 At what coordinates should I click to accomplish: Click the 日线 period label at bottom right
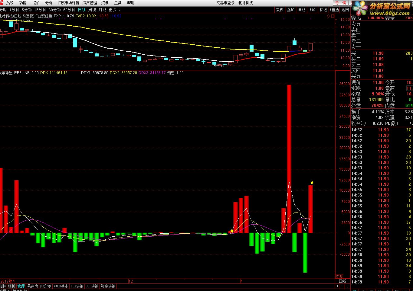tap(342, 281)
